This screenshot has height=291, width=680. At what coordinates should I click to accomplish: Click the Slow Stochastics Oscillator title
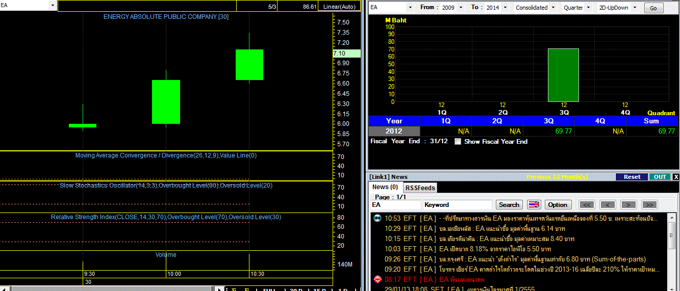(x=166, y=186)
